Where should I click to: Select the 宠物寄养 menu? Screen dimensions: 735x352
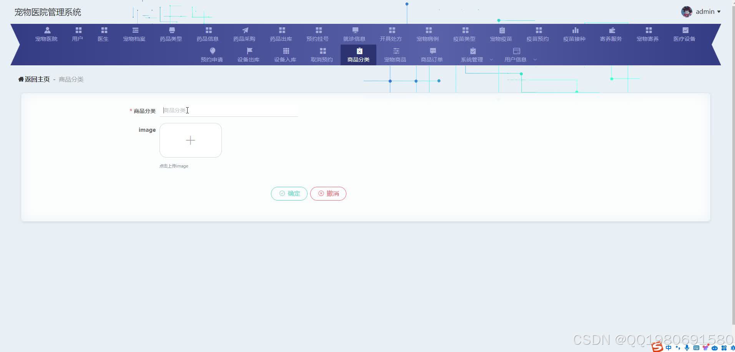point(648,34)
